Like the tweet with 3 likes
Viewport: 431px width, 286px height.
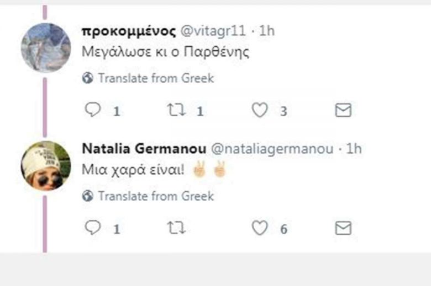tap(260, 111)
